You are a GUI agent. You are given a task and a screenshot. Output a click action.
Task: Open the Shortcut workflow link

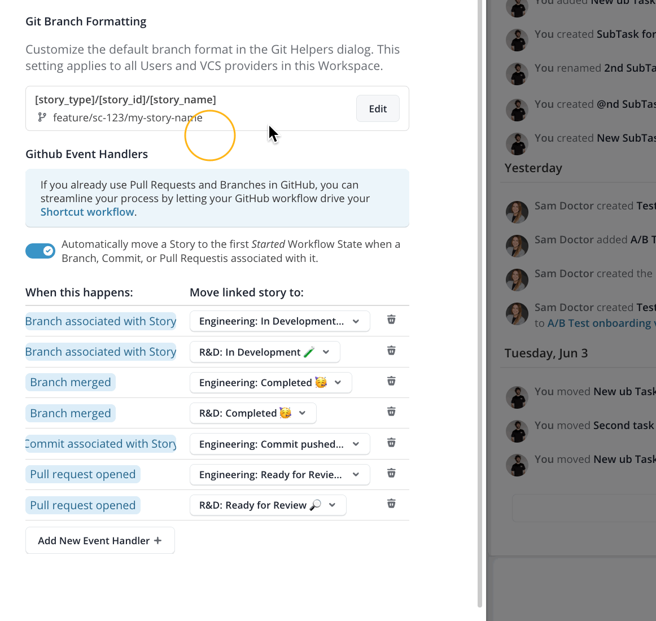(88, 212)
